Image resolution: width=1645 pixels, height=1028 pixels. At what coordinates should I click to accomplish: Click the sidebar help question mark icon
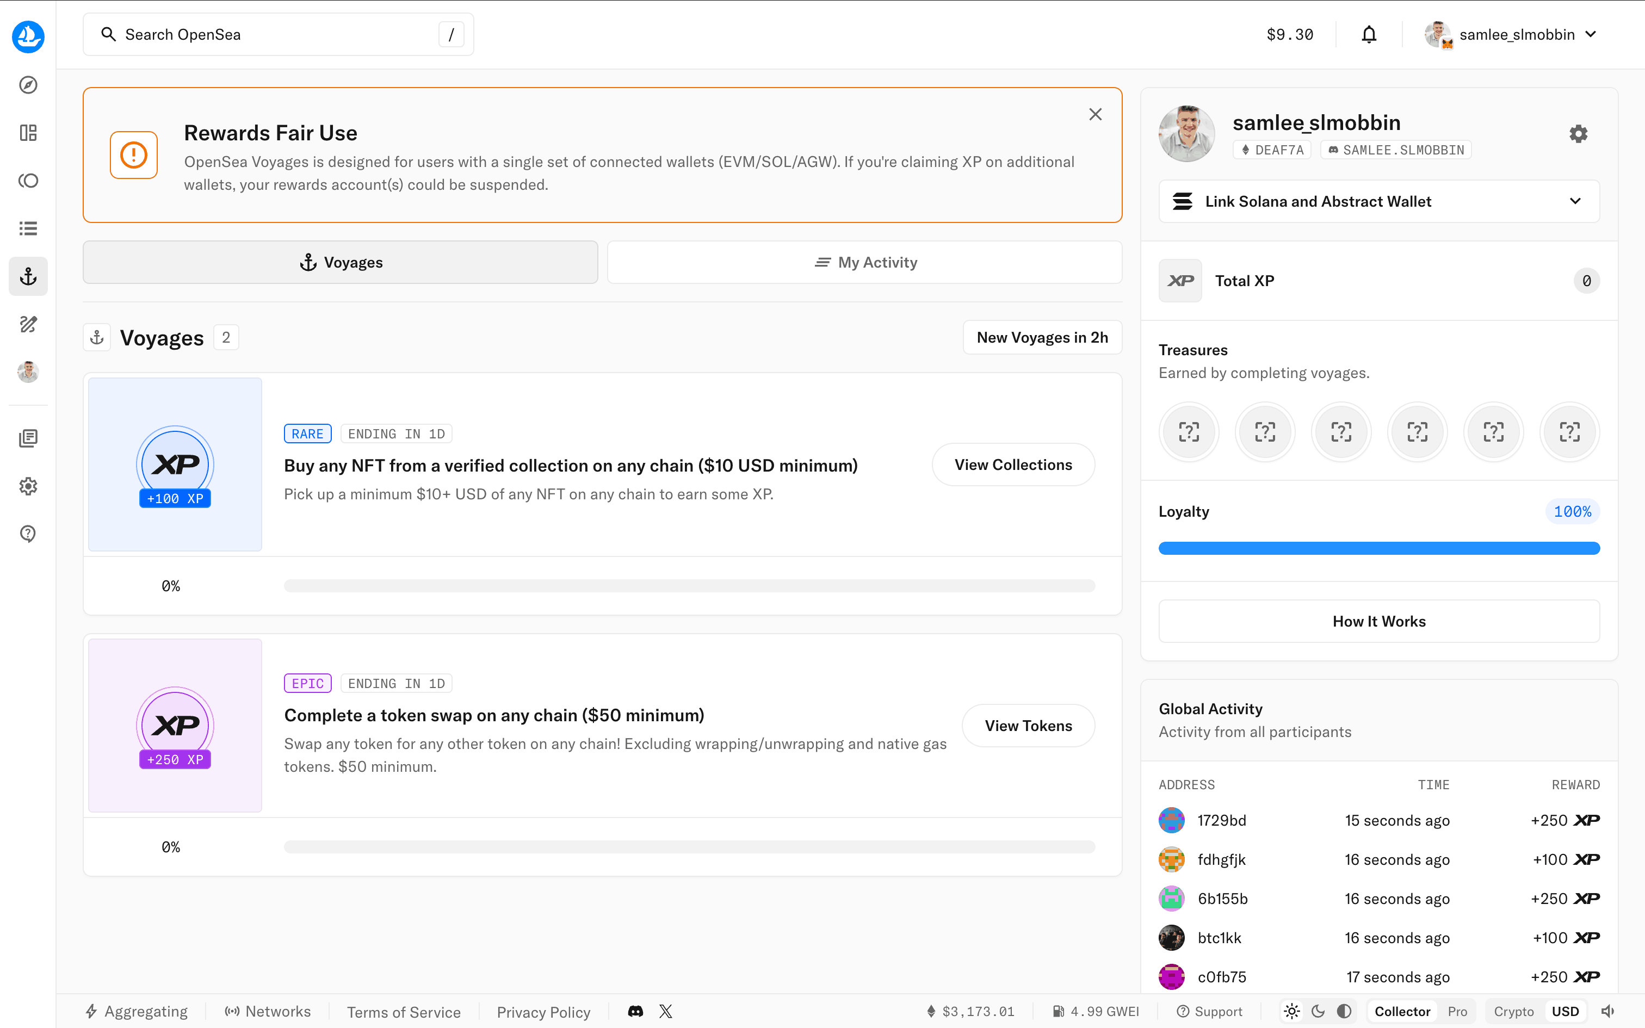click(x=28, y=534)
